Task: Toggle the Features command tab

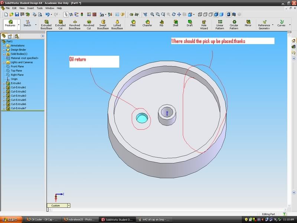Action: (10, 24)
